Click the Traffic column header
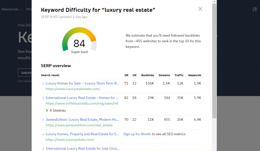 179,75
